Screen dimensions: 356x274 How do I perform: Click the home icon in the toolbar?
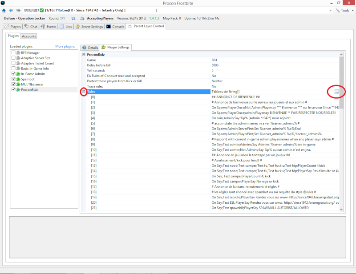point(4,10)
